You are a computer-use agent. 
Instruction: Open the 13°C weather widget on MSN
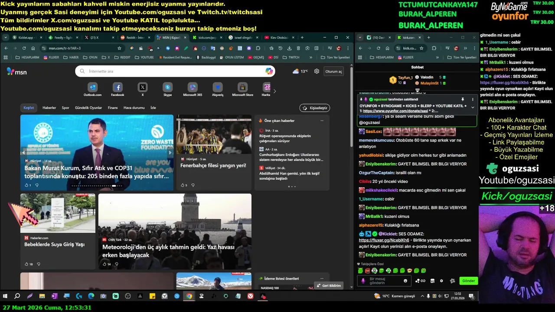300,71
